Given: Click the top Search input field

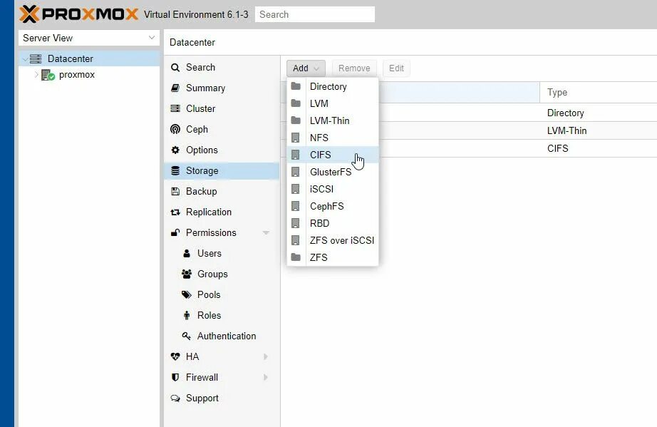Looking at the screenshot, I should tap(315, 14).
